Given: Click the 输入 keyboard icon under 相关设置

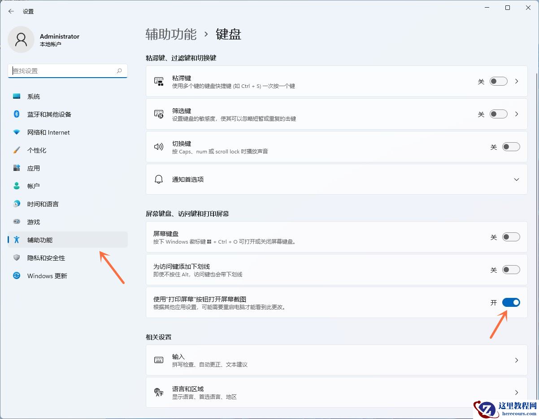Looking at the screenshot, I should tap(159, 360).
